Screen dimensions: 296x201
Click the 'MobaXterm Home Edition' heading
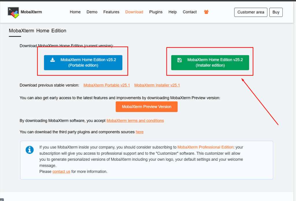tap(38, 31)
